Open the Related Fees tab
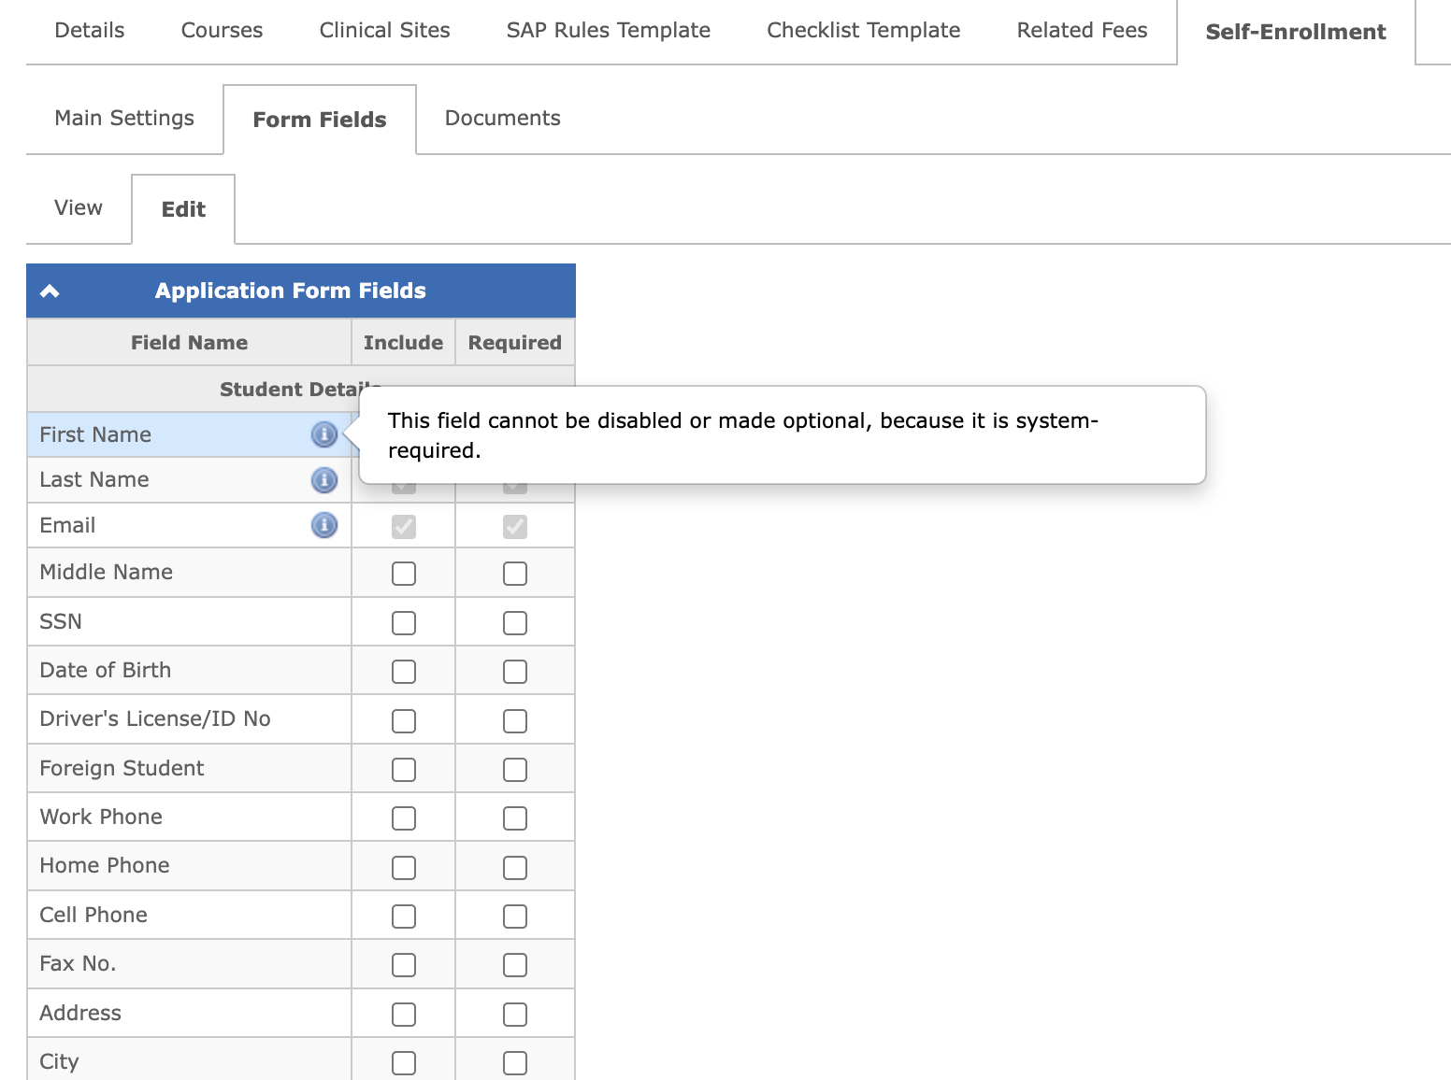 [1082, 31]
